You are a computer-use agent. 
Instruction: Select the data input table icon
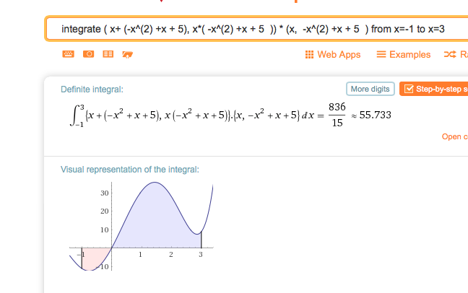click(108, 54)
